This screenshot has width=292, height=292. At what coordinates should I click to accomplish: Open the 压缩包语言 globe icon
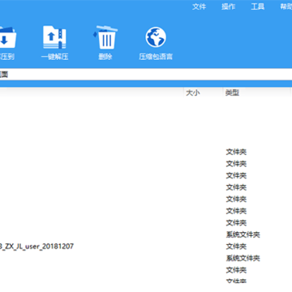(x=156, y=37)
